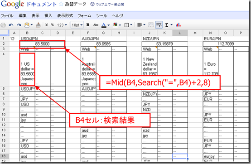
Task: Click cell A1 containing 12
Action: [x=14, y=39]
